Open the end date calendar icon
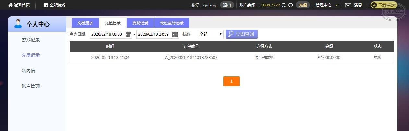Viewport: 409px width, 131px height. click(175, 34)
